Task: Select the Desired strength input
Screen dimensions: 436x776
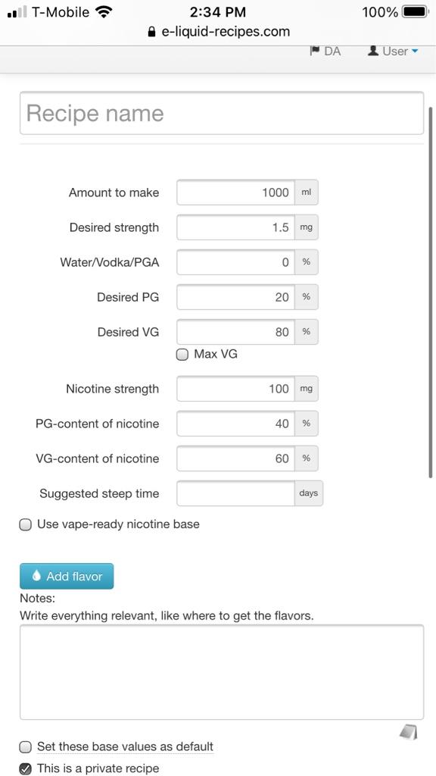Action: [236, 227]
